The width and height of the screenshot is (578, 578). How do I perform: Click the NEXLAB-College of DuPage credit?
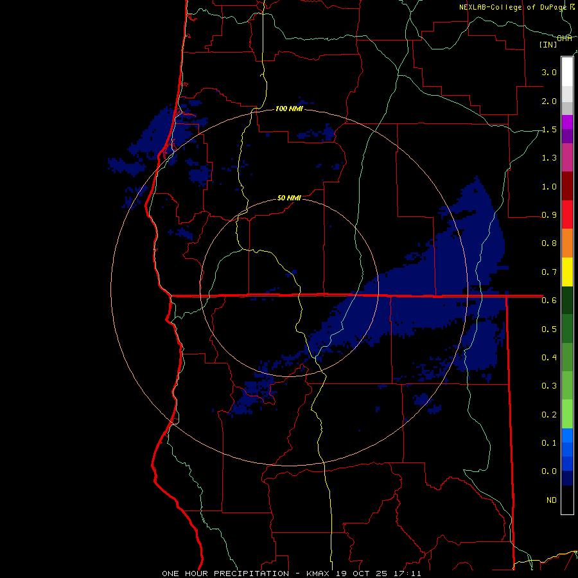point(512,7)
